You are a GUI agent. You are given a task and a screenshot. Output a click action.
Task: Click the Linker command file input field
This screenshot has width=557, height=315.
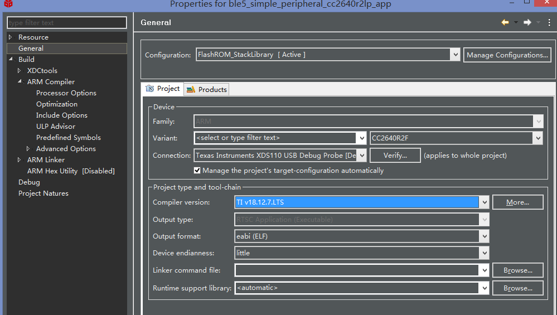(x=357, y=270)
